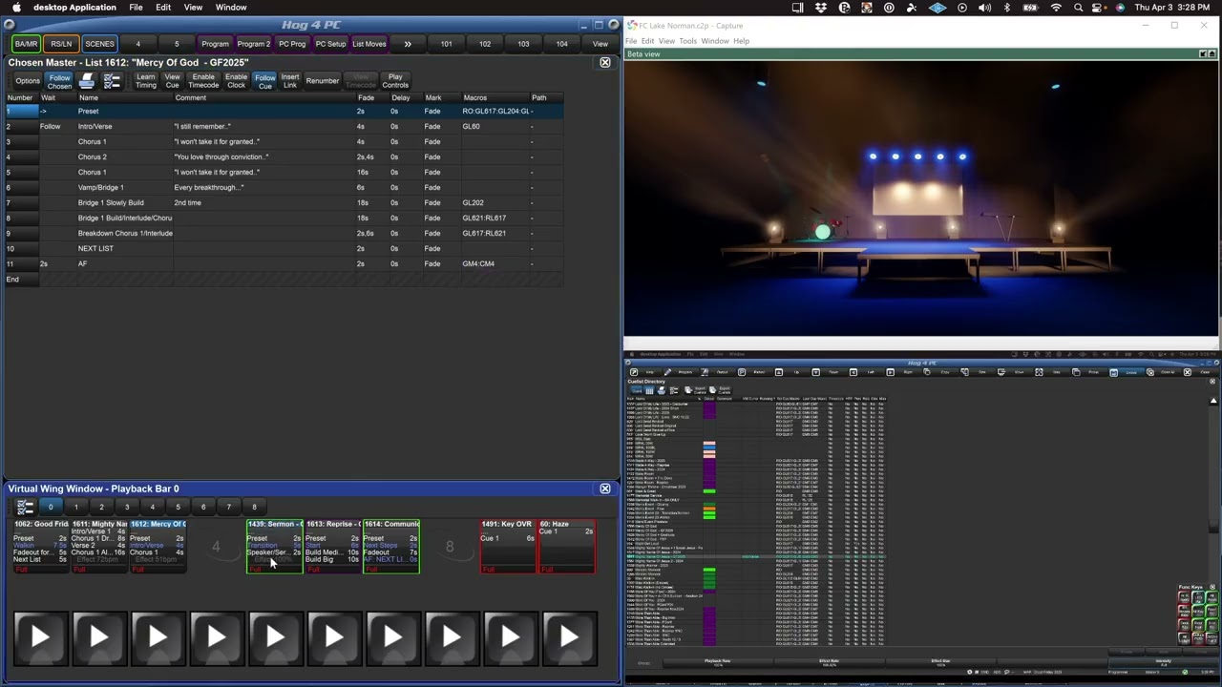Open the cuelist checklist configuration icon

click(x=112, y=81)
